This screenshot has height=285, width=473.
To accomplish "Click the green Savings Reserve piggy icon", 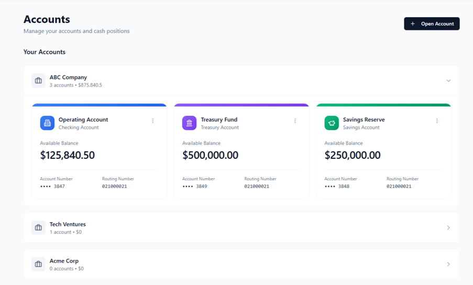I will click(x=332, y=123).
